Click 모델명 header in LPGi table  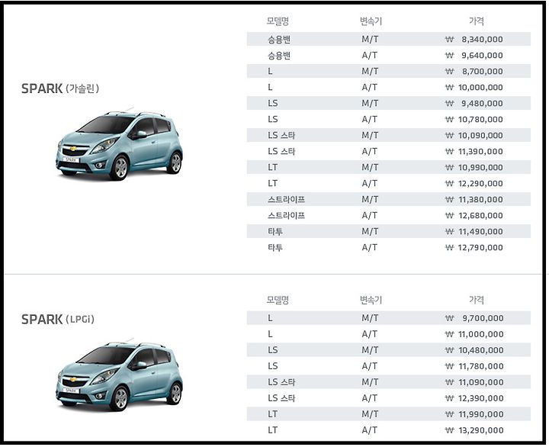[278, 300]
